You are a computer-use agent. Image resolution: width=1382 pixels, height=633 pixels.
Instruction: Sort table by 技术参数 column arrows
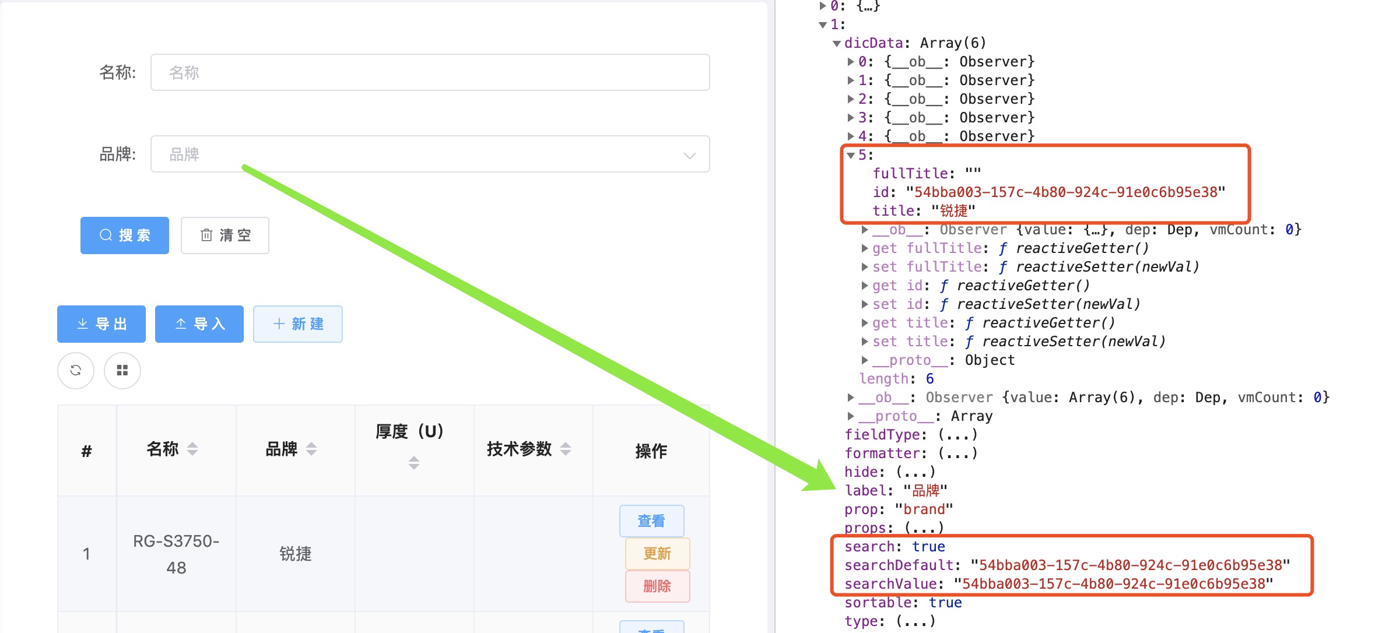pos(566,449)
